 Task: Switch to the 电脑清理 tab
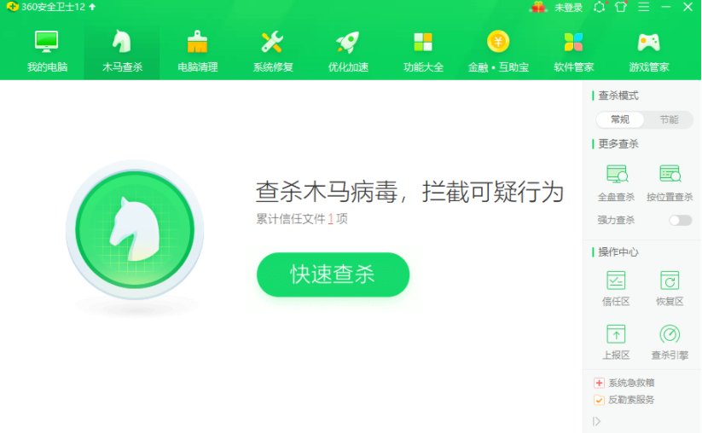click(197, 51)
